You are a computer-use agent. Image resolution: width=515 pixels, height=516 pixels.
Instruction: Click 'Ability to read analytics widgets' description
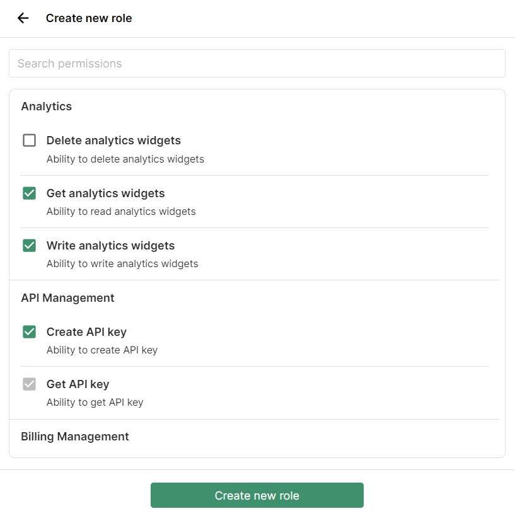point(121,212)
